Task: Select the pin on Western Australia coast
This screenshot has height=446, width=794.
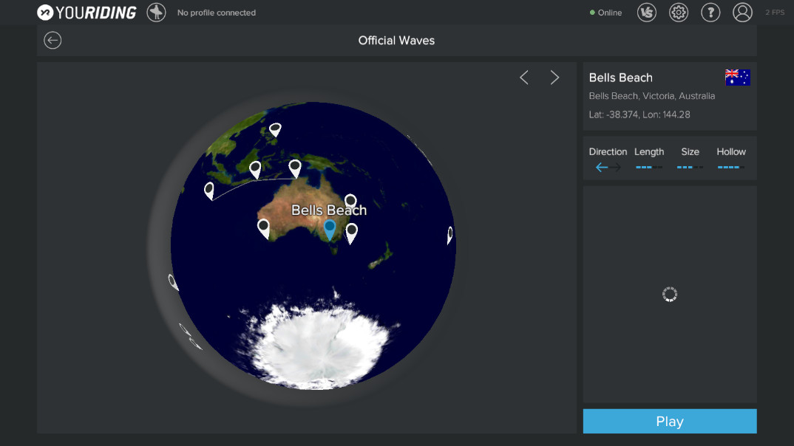Action: 263,227
